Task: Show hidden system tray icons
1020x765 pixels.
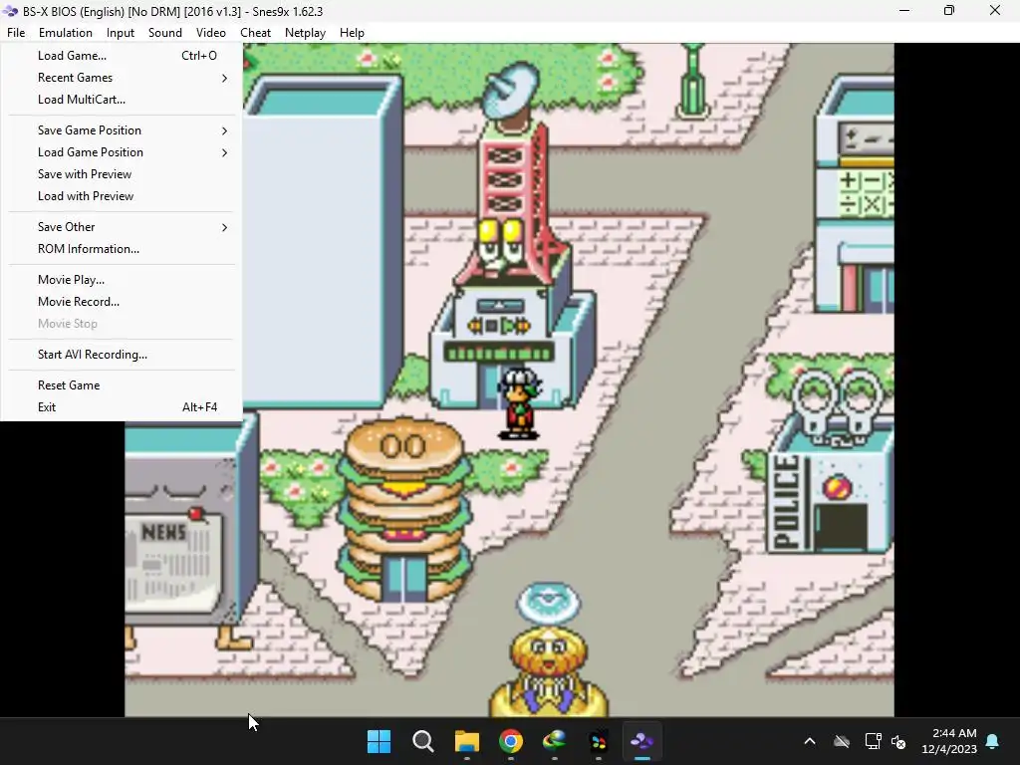Action: click(x=810, y=741)
